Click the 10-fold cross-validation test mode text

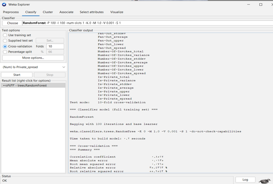pyautogui.click(x=122, y=102)
